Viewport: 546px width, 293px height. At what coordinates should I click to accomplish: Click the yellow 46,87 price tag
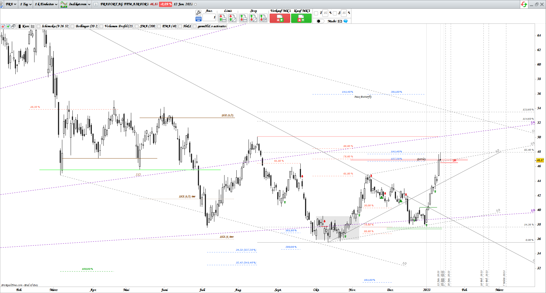pyautogui.click(x=540, y=160)
